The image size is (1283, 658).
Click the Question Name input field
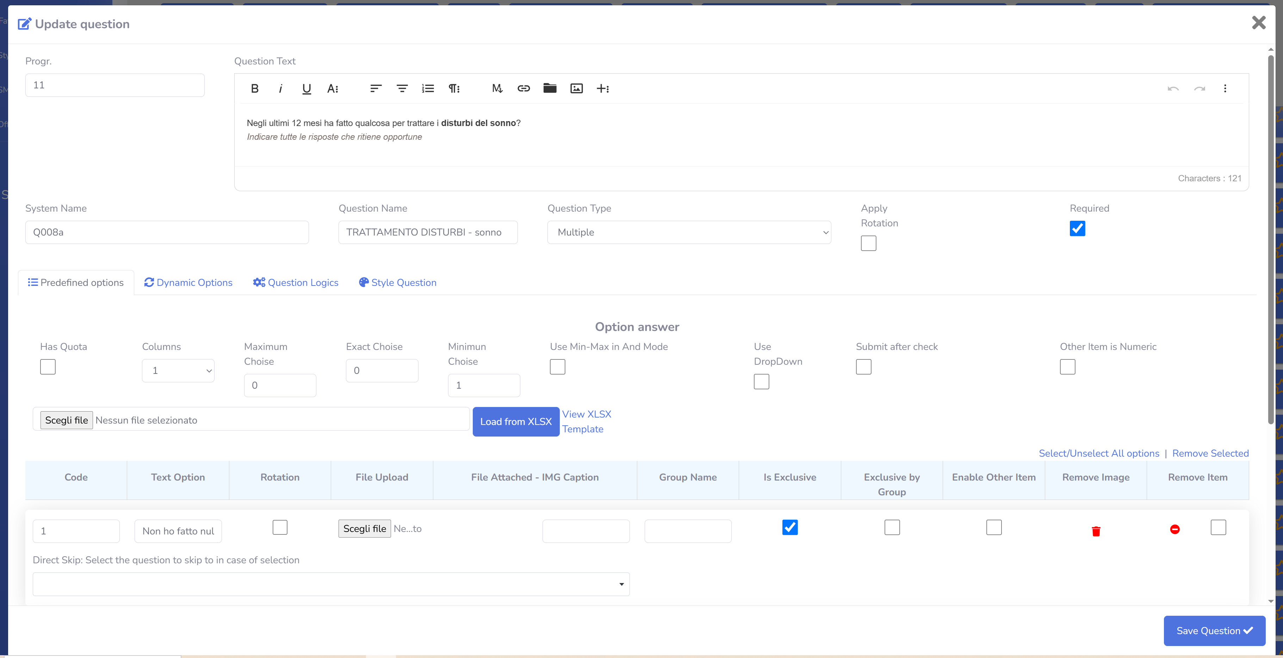point(428,232)
